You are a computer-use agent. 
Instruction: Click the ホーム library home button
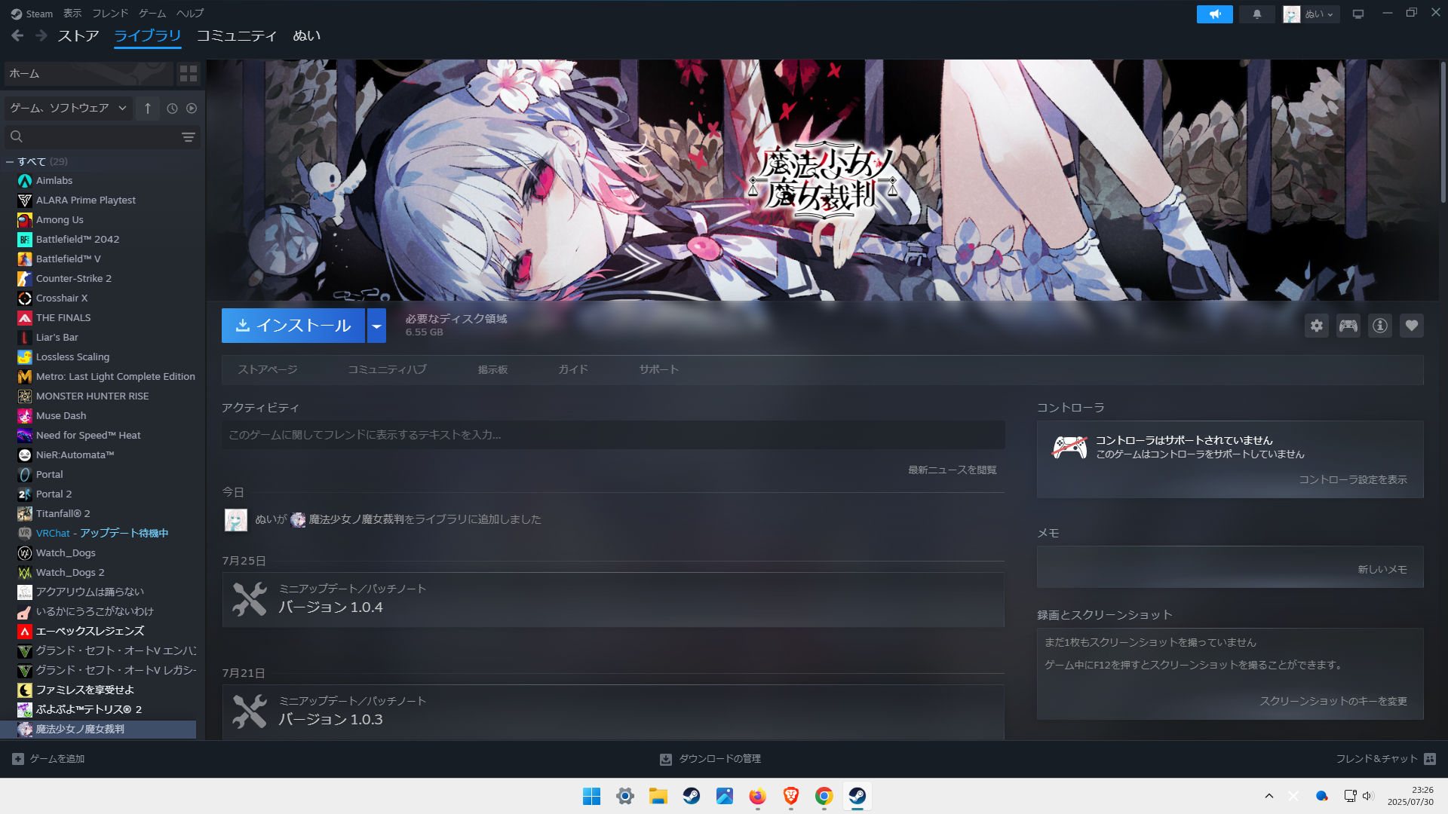pos(89,73)
